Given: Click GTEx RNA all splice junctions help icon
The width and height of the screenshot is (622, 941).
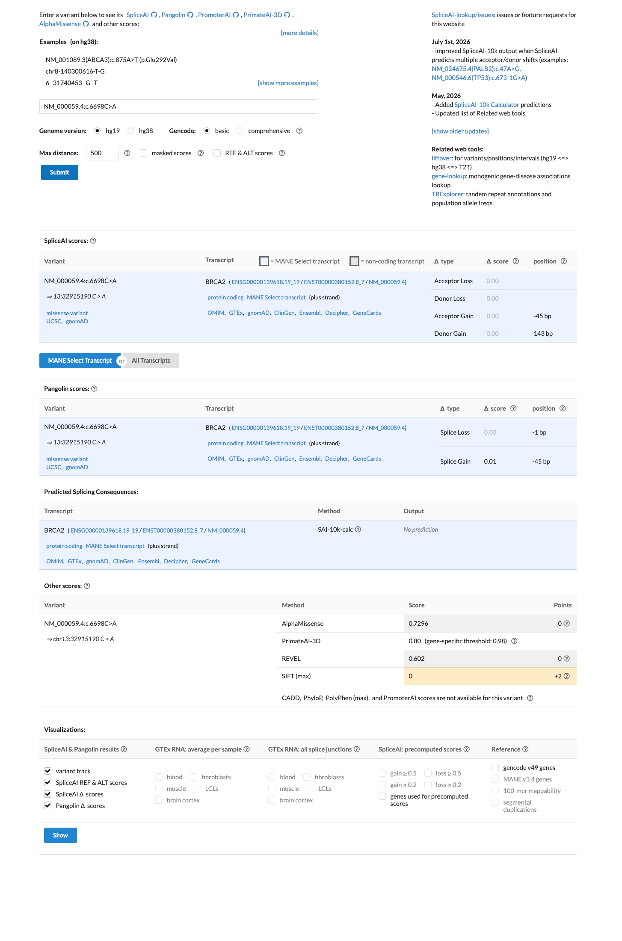Looking at the screenshot, I should [357, 749].
